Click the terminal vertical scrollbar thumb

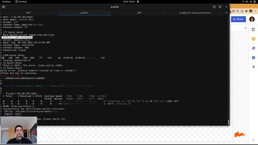pos(228,122)
